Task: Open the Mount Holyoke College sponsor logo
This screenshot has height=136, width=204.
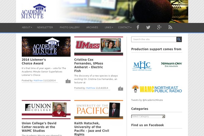Action: pyautogui.click(x=142, y=66)
